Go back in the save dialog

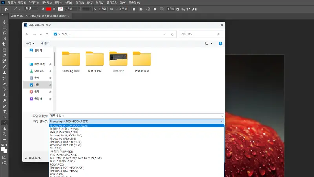tap(27, 34)
